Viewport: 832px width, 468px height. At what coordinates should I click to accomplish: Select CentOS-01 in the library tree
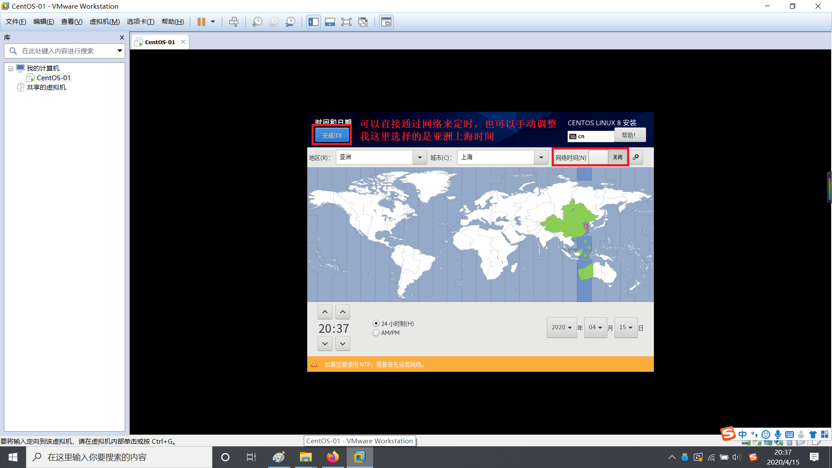tap(53, 78)
